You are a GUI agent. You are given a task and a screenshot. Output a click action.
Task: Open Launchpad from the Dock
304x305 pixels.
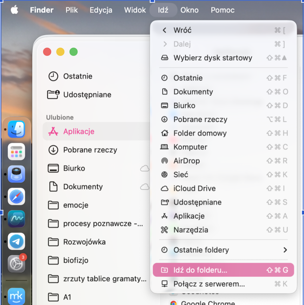point(16,152)
